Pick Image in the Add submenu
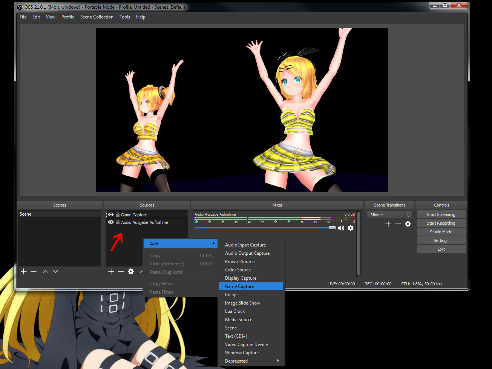The height and width of the screenshot is (369, 492). pos(251,295)
